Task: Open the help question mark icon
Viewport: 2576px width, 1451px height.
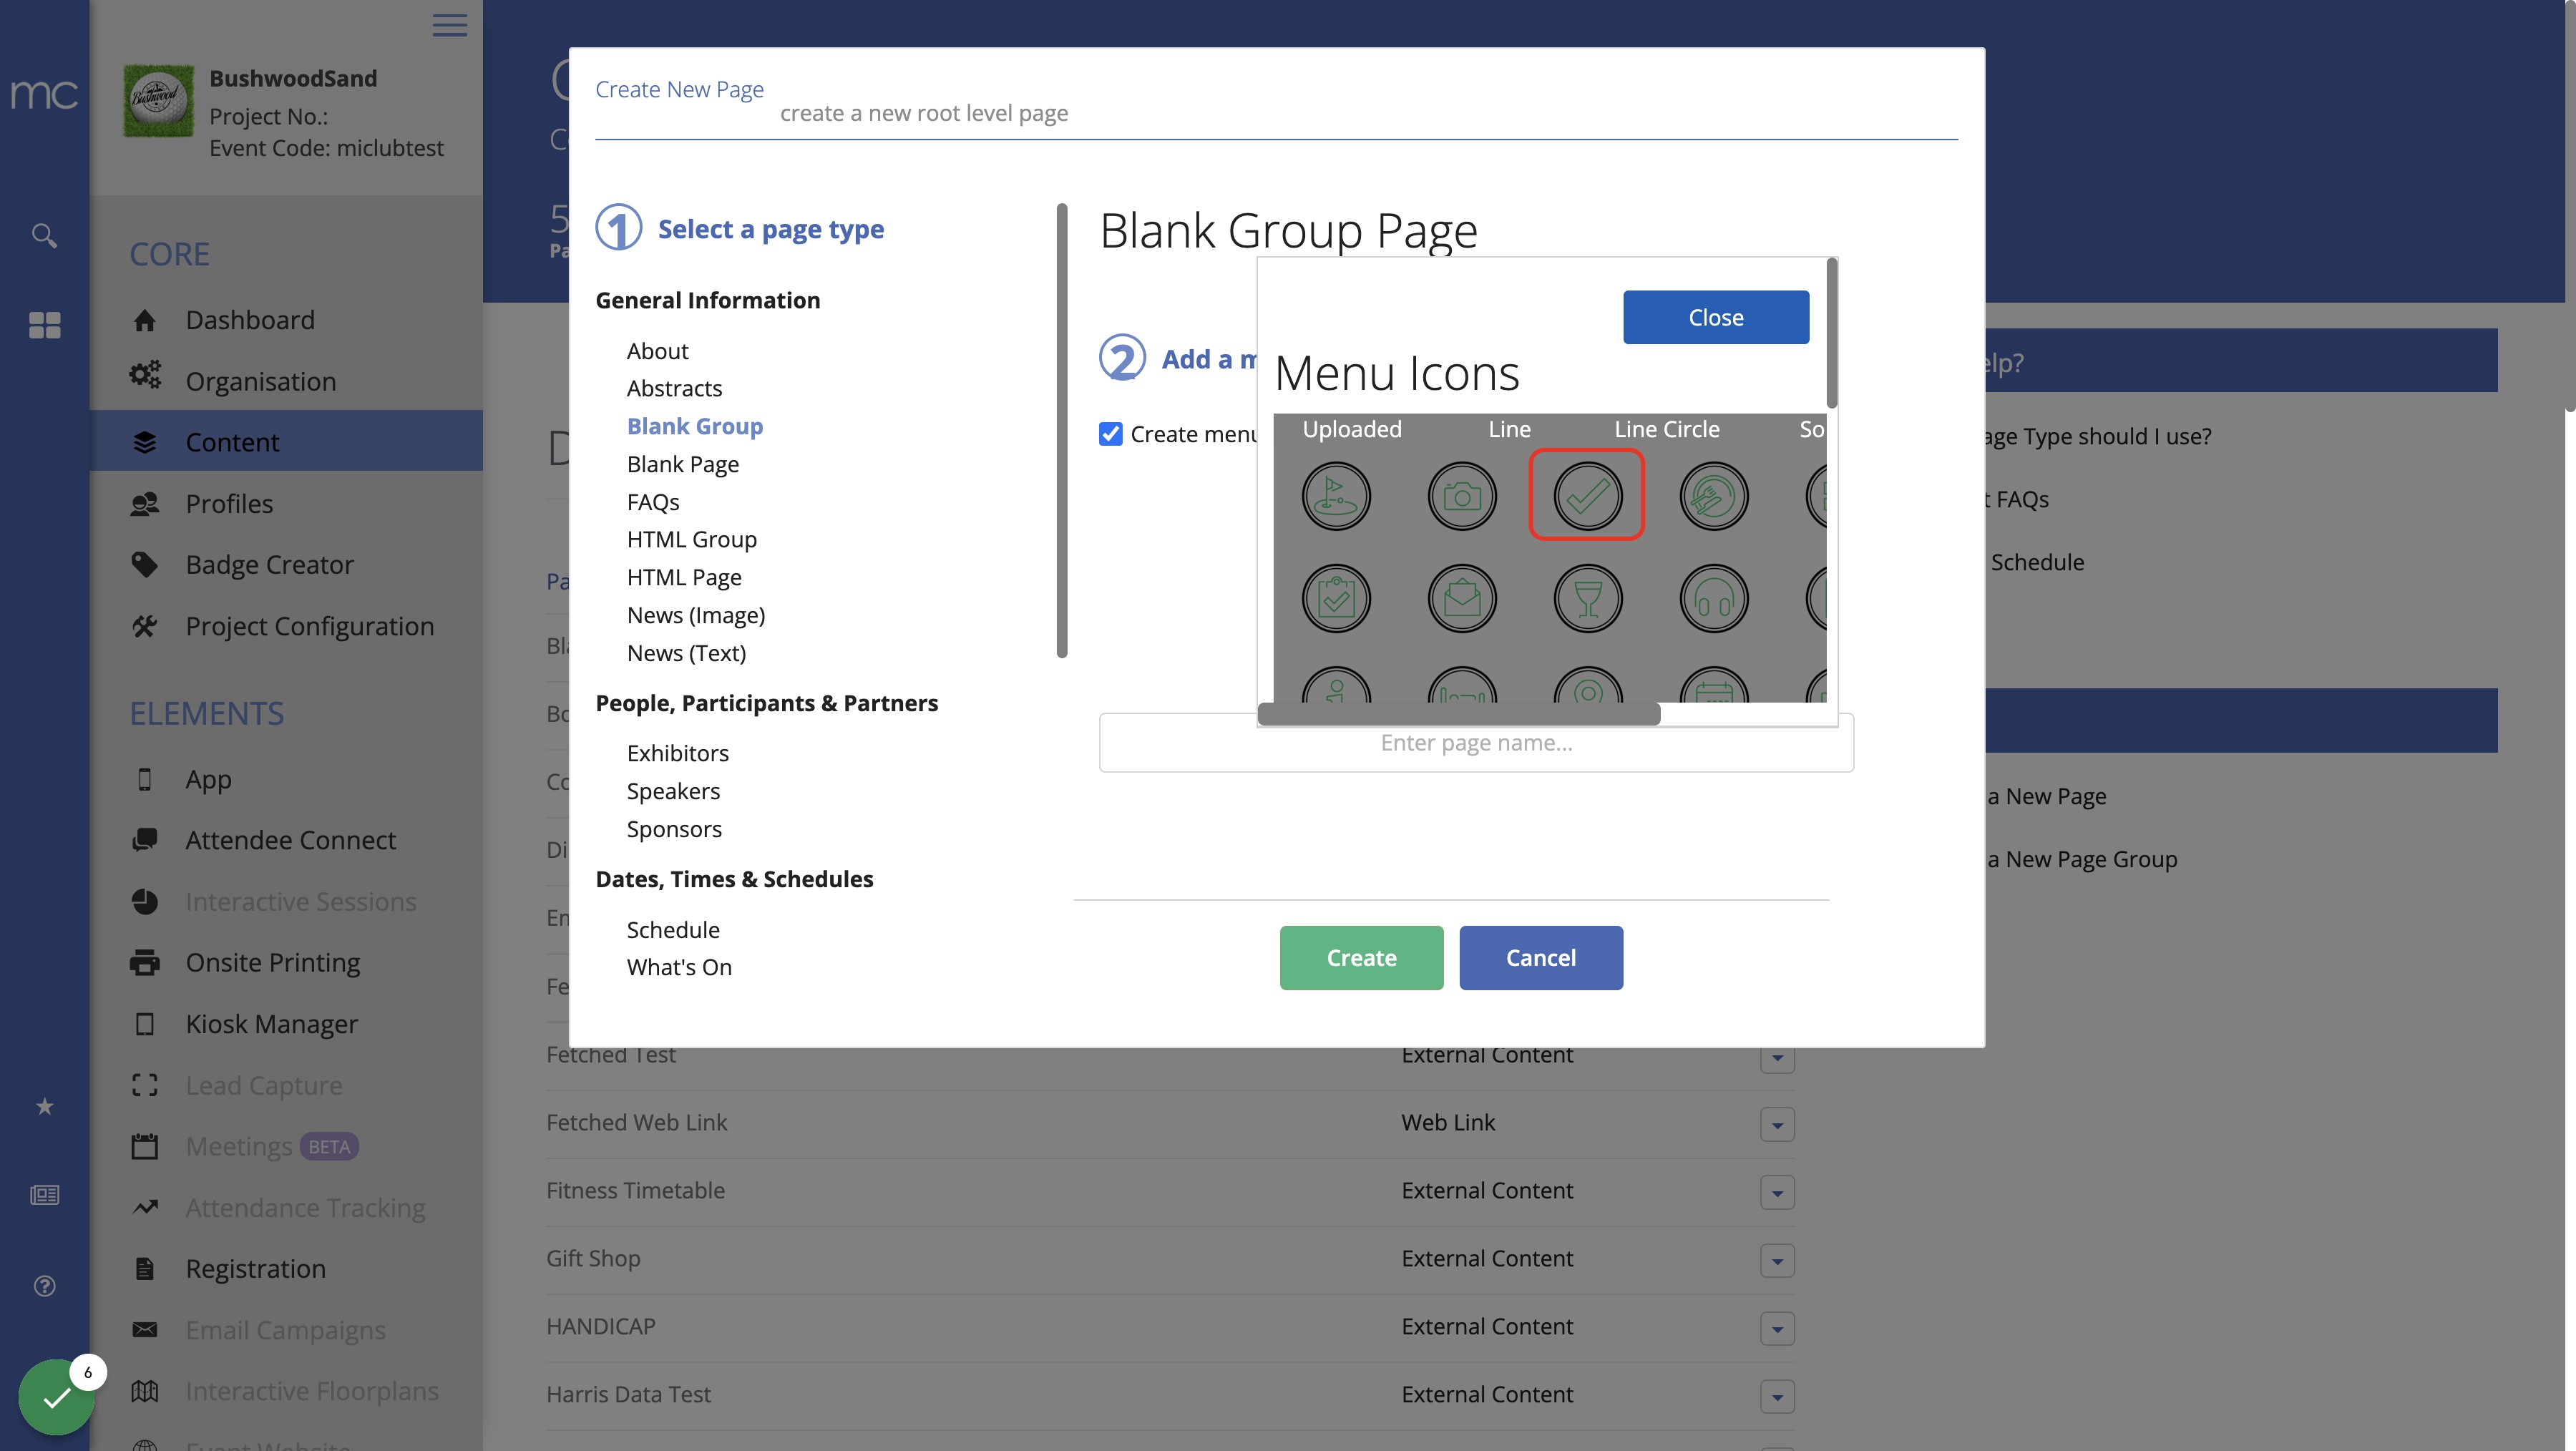Action: pos(44,1286)
